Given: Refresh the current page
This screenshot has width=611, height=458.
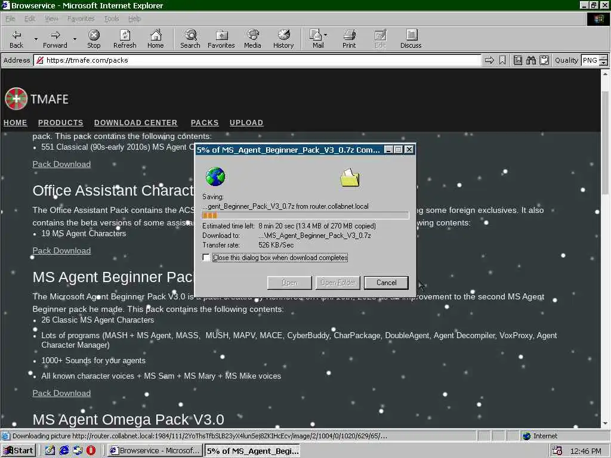Looking at the screenshot, I should coord(125,39).
